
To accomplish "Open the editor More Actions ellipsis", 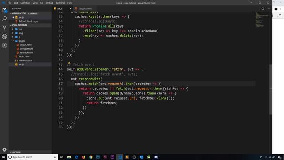I will pos(269,8).
